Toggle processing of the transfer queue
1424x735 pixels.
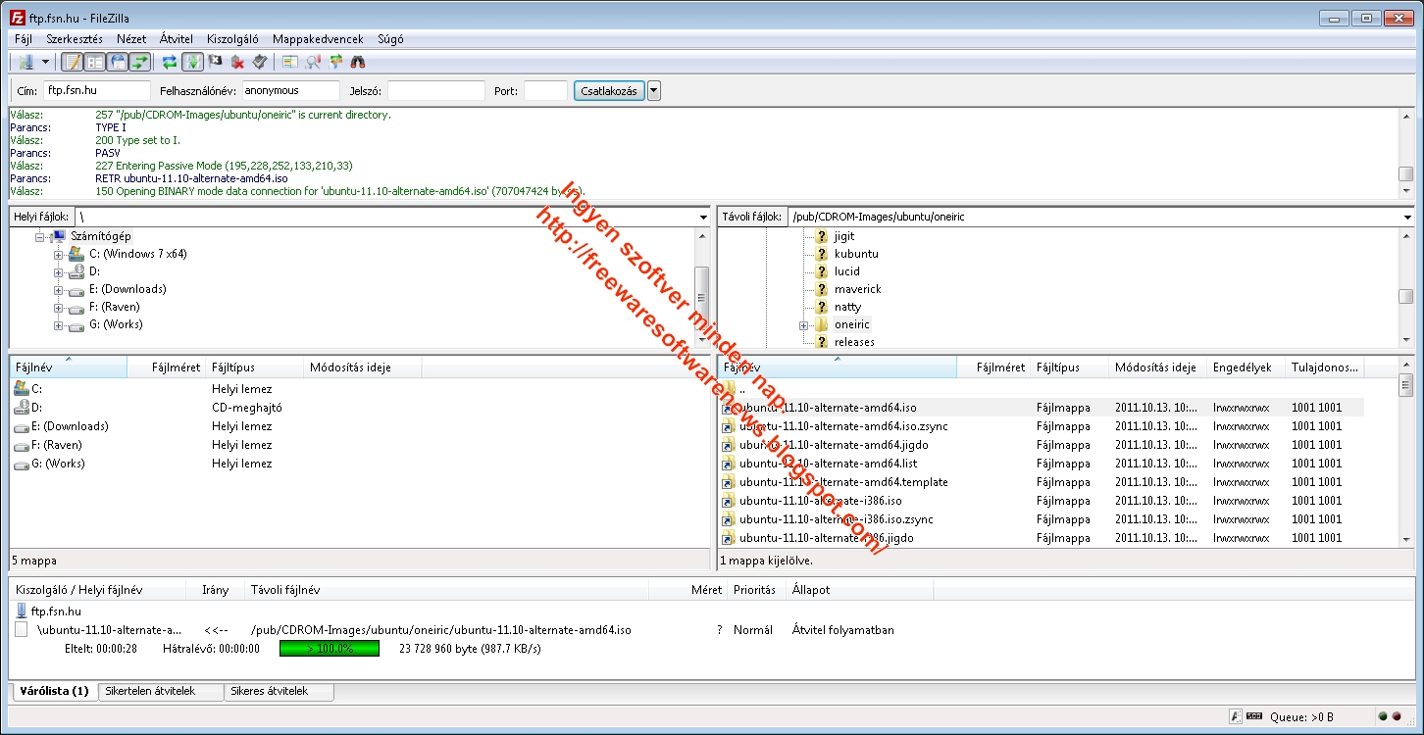192,62
